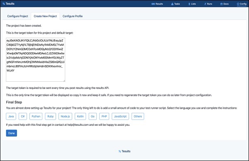Choose Ruby language instructions

(51, 116)
